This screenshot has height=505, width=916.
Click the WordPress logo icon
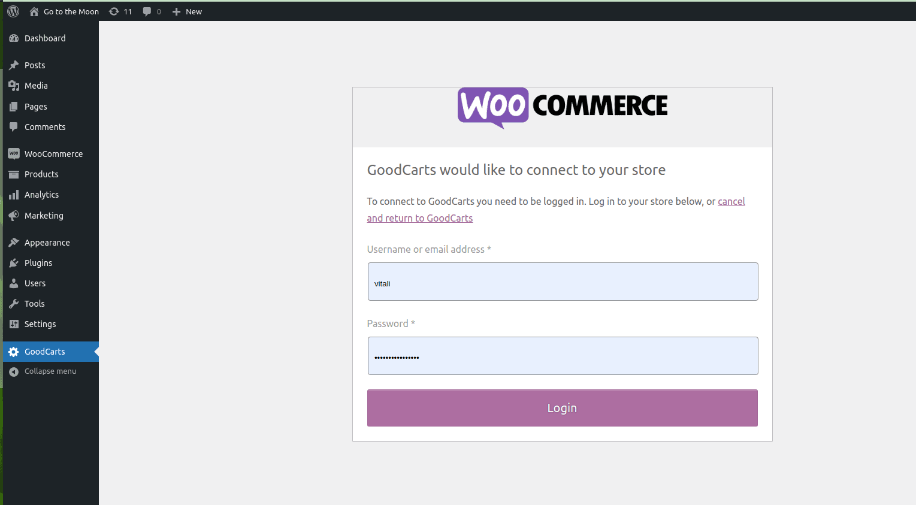pos(13,11)
